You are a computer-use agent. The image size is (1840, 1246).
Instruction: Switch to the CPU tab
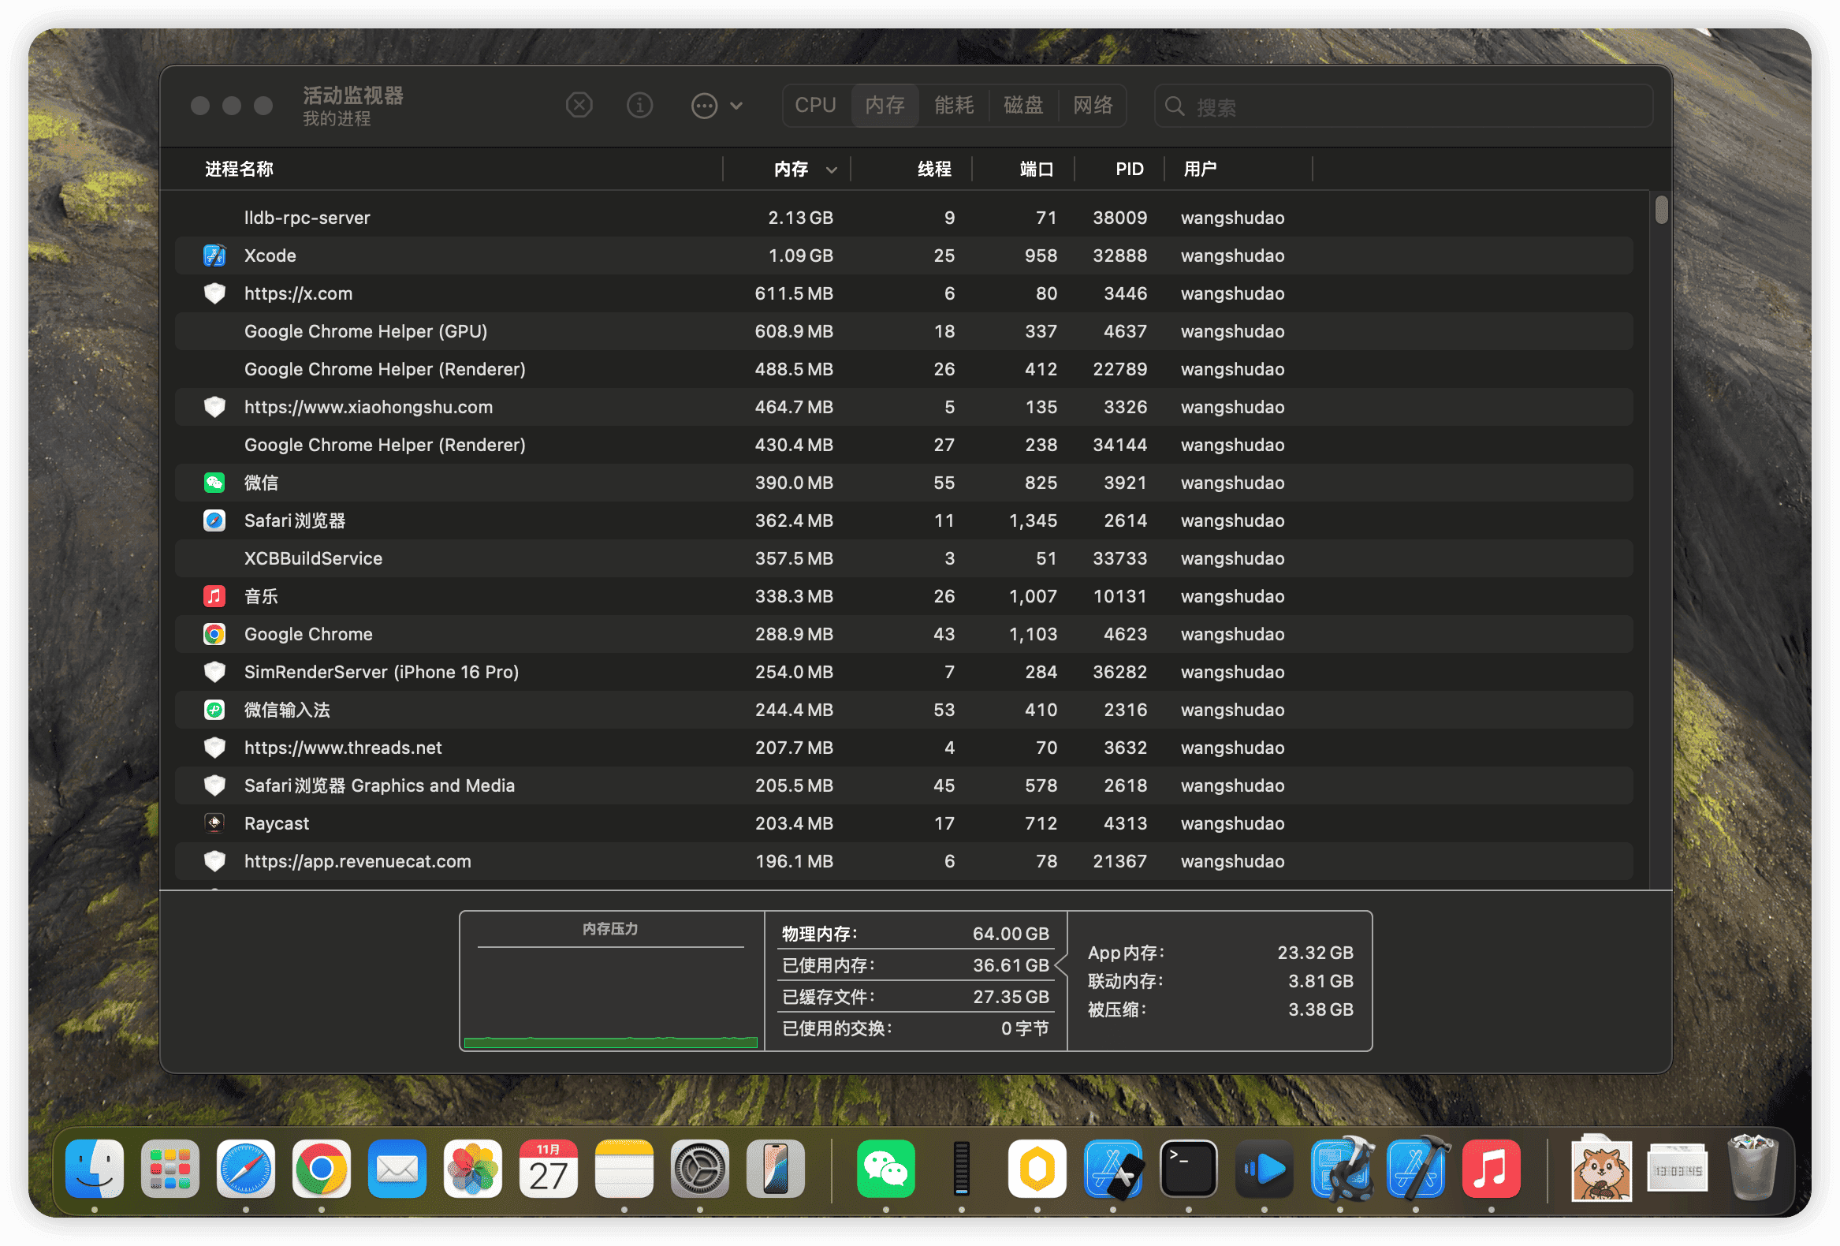(x=815, y=106)
